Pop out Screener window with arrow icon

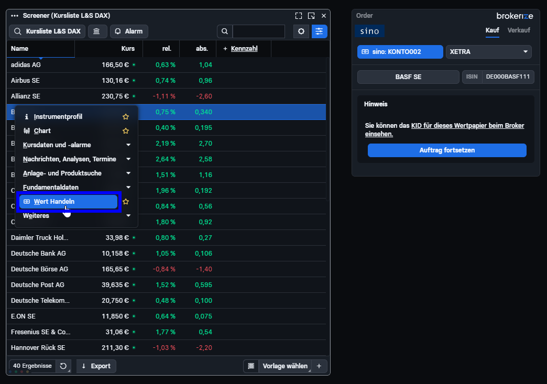tap(311, 16)
